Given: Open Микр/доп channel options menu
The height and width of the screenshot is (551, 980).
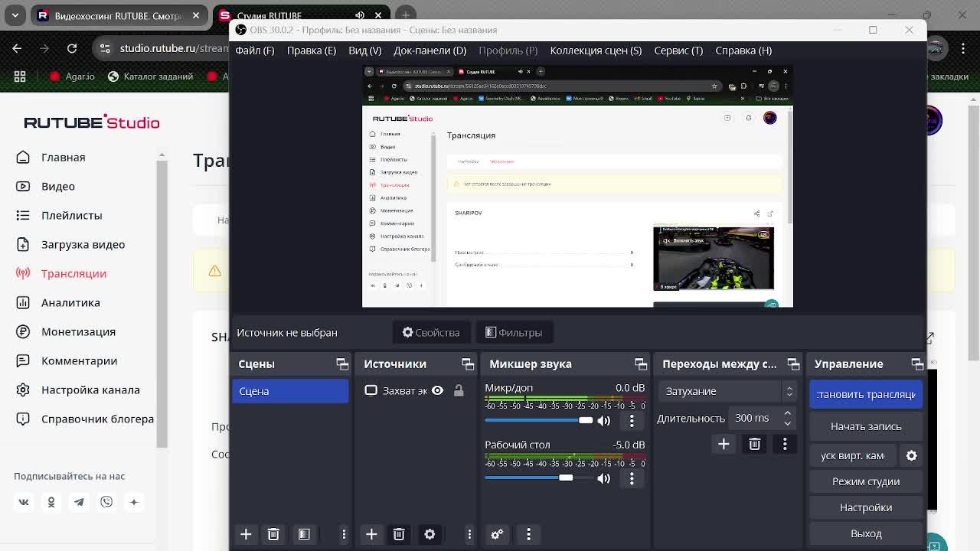Looking at the screenshot, I should (x=632, y=420).
